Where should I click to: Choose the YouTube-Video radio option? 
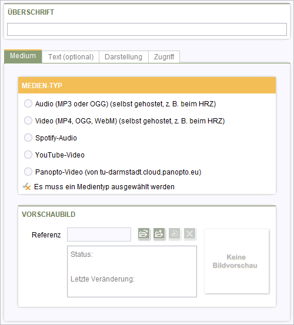pyautogui.click(x=28, y=155)
